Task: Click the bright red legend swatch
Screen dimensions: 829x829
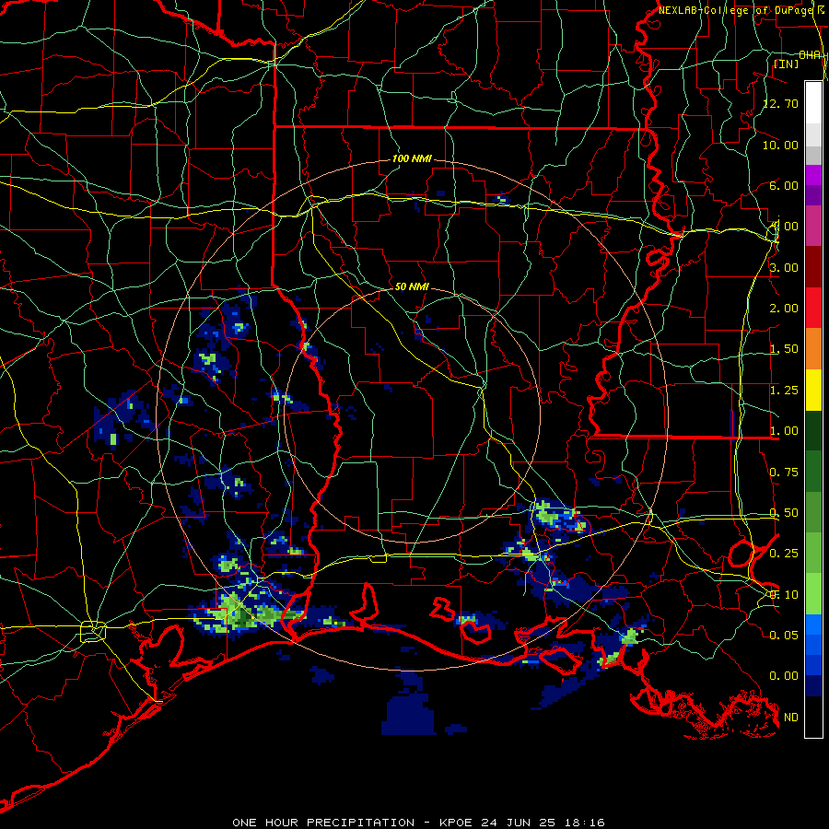Action: tap(813, 308)
